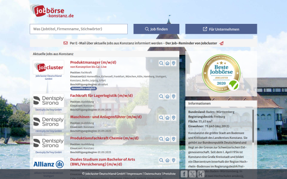Click house icon for Maschinen- und Anlagenführer

[x=167, y=117]
